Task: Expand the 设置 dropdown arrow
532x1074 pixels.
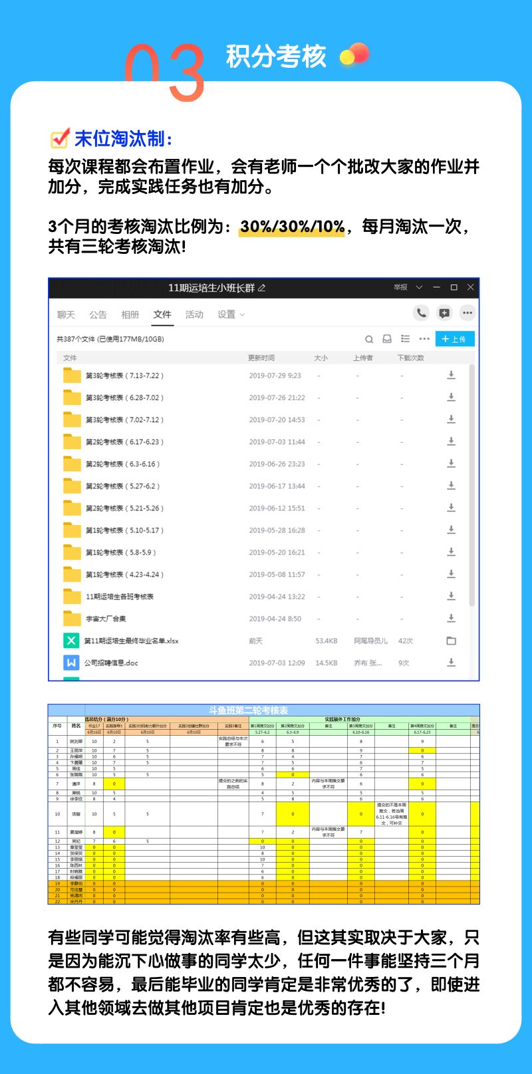Action: [242, 315]
